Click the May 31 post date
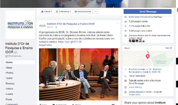This screenshot has width=178, height=105. click(x=50, y=27)
